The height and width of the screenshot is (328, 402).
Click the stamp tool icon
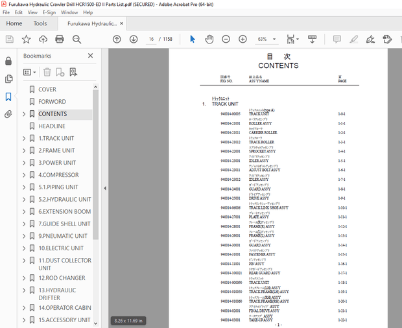point(387,39)
